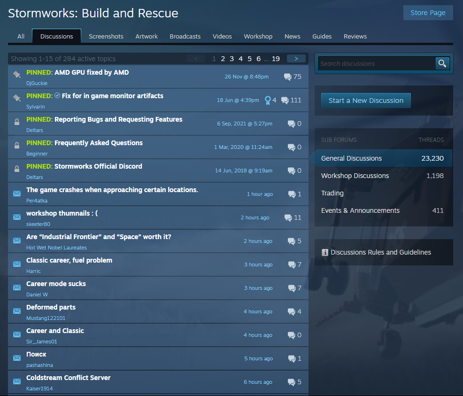The width and height of the screenshot is (463, 396).
Task: Start a New Discussion
Action: pyautogui.click(x=366, y=101)
